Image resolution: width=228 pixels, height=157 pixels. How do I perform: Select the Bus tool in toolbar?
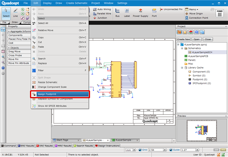point(117,13)
